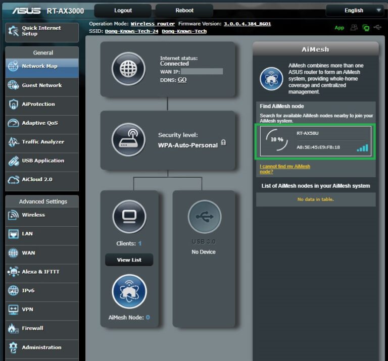This screenshot has height=361, width=388.
Task: Open VPN settings icon
Action: click(x=13, y=310)
